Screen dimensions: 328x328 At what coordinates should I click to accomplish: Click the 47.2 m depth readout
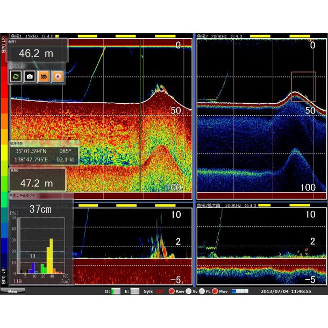tap(37, 183)
